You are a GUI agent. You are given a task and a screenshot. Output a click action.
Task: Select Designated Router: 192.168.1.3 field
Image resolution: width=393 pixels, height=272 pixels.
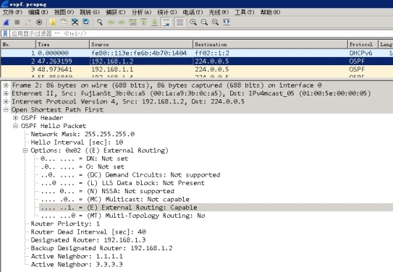[x=88, y=240]
